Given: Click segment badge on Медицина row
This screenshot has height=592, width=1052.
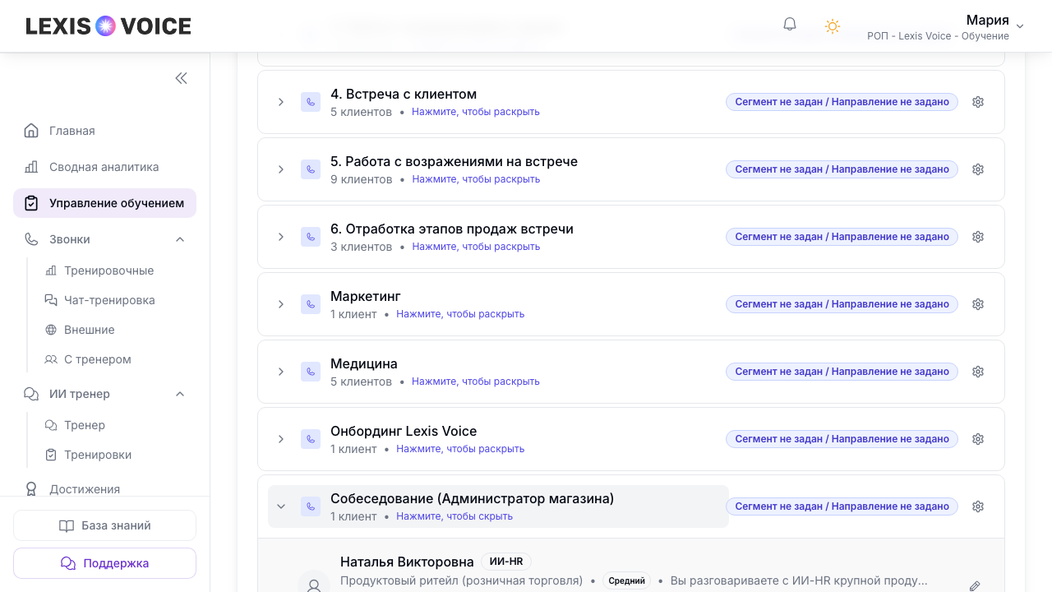Looking at the screenshot, I should click(x=842, y=372).
